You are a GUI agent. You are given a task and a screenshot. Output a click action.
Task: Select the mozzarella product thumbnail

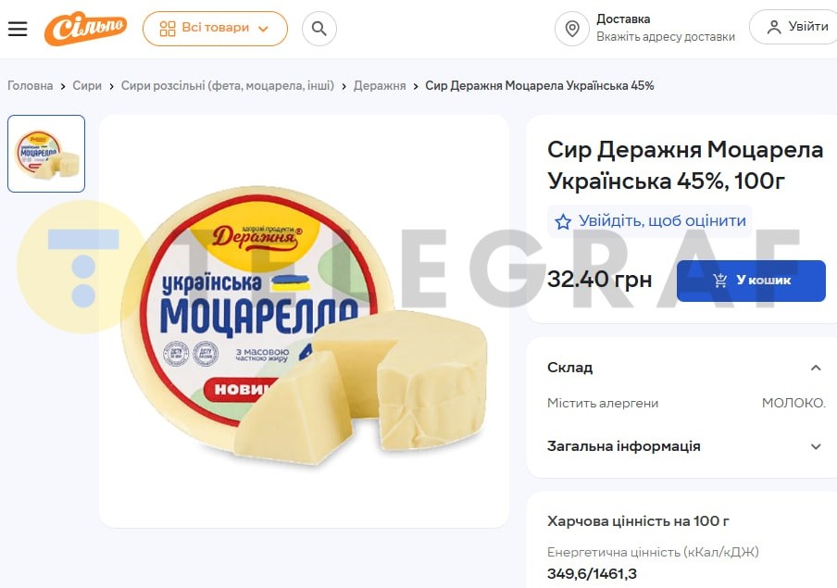[x=46, y=154]
